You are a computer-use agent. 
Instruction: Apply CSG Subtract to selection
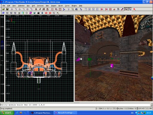(52, 9)
